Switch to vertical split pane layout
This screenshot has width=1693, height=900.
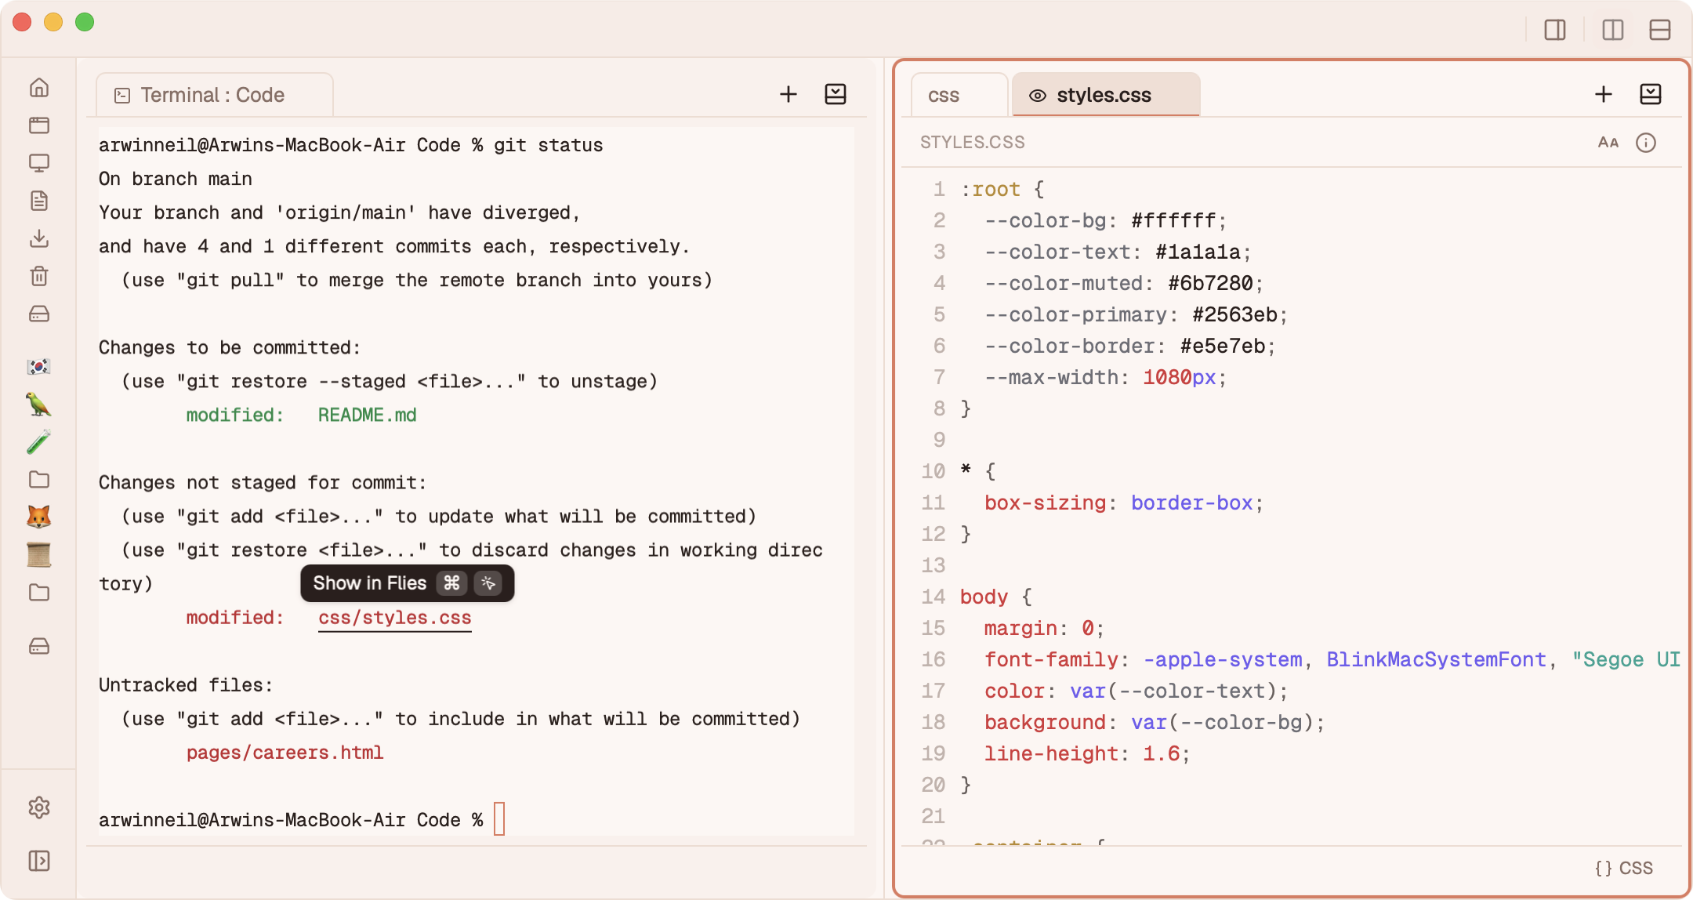(x=1613, y=30)
